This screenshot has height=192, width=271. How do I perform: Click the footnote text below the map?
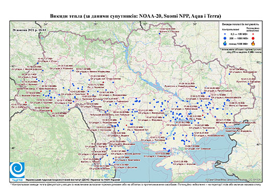136,184
